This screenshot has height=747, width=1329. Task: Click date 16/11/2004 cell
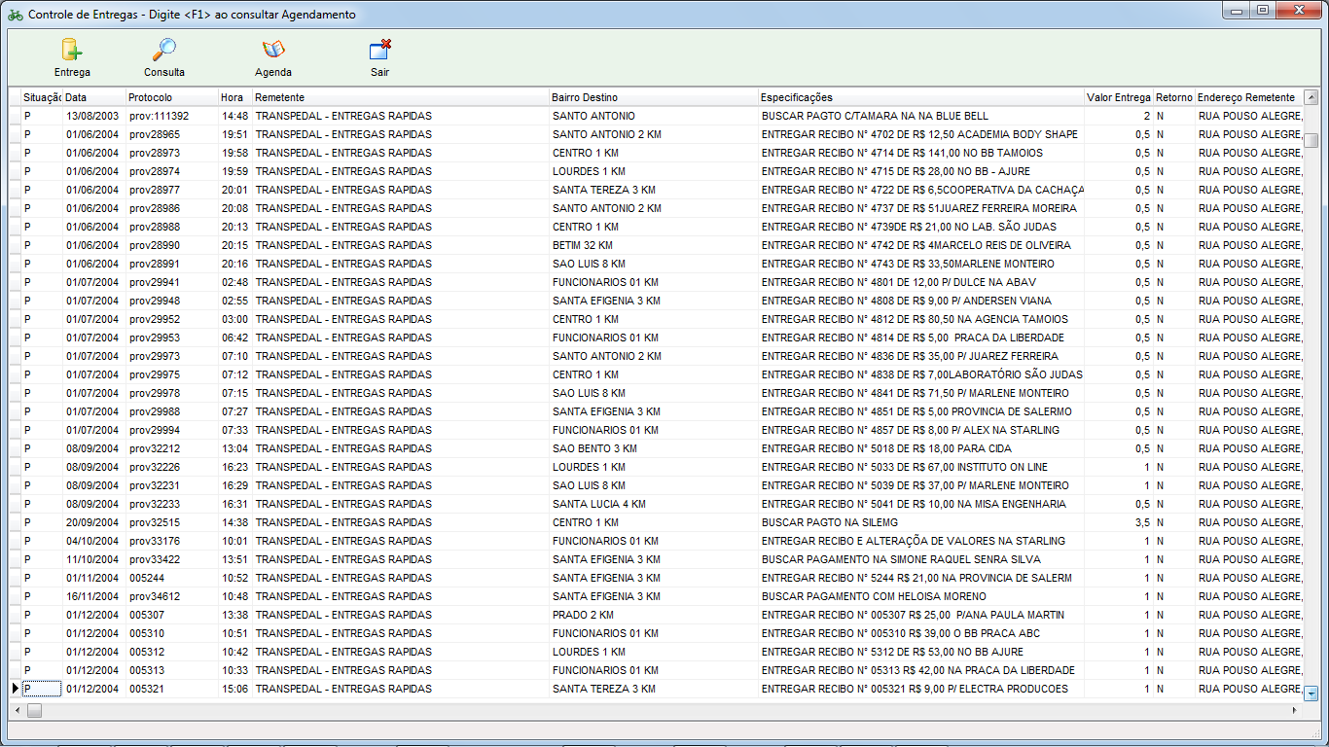coord(94,596)
